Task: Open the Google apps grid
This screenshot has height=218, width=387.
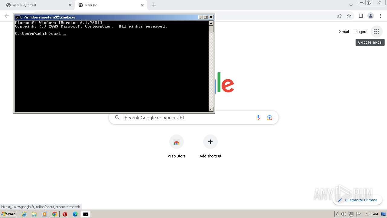Action: pyautogui.click(x=376, y=31)
